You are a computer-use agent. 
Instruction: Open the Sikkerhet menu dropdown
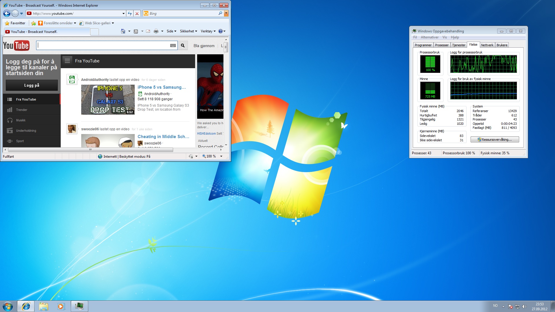188,31
